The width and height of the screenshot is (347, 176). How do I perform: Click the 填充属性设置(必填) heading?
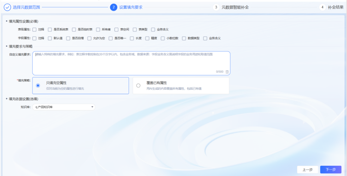point(23,22)
